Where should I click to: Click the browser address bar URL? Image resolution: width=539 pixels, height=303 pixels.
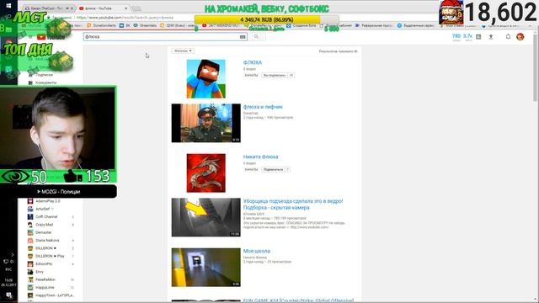click(x=125, y=17)
